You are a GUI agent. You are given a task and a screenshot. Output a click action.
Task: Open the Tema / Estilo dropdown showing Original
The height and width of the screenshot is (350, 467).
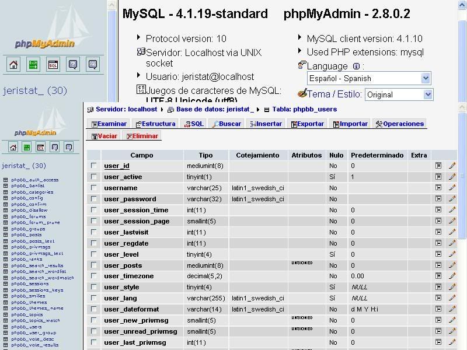click(399, 94)
